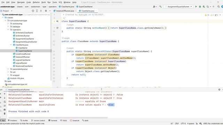Click the implementation gutter icon beside class SuperClassName
Screen dimensions: 223x125
click(57, 21)
